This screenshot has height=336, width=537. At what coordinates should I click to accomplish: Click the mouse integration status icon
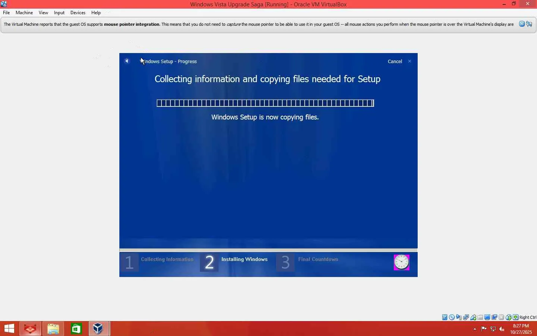(x=509, y=317)
